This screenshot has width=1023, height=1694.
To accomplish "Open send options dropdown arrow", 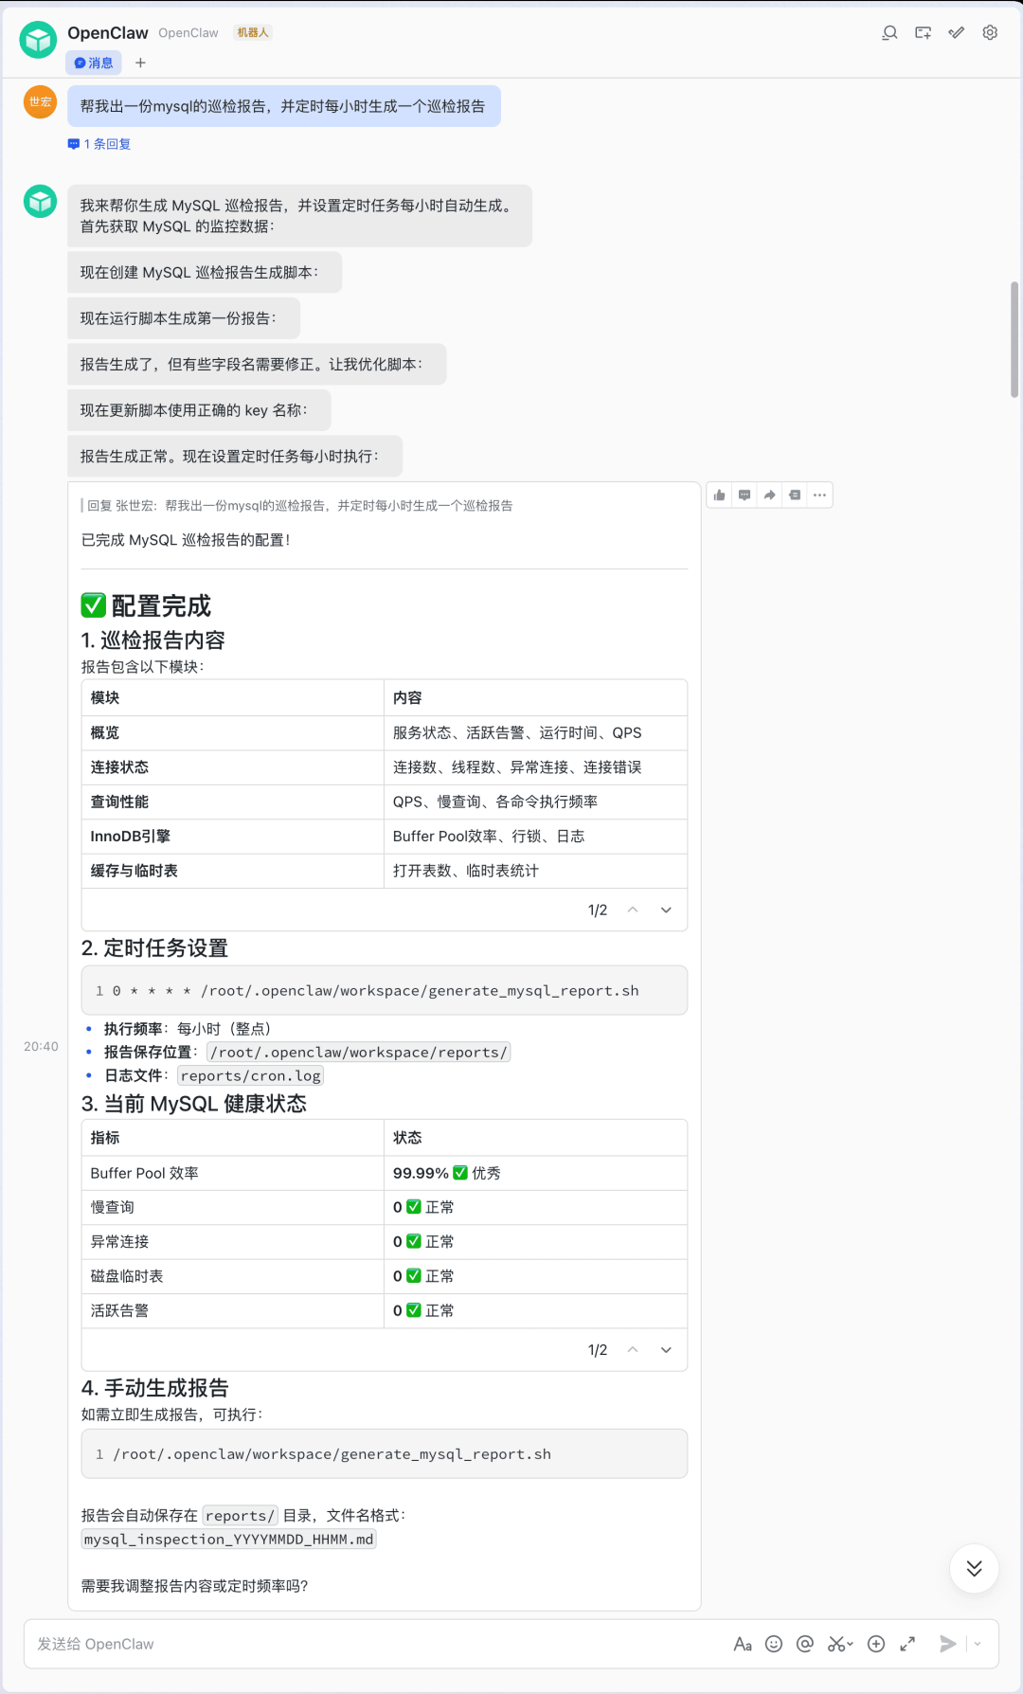I will tap(978, 1644).
